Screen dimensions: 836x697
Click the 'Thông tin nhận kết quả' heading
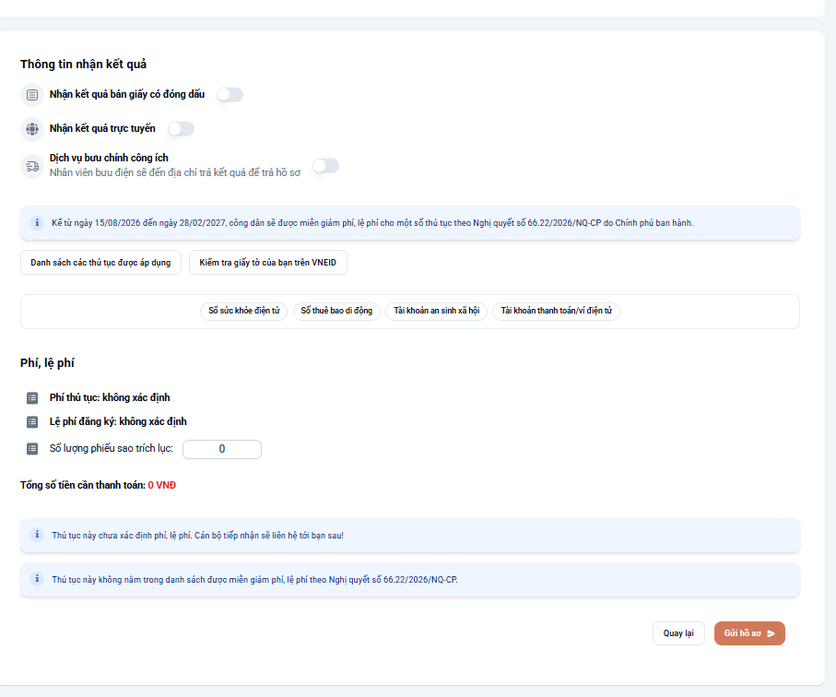point(83,64)
